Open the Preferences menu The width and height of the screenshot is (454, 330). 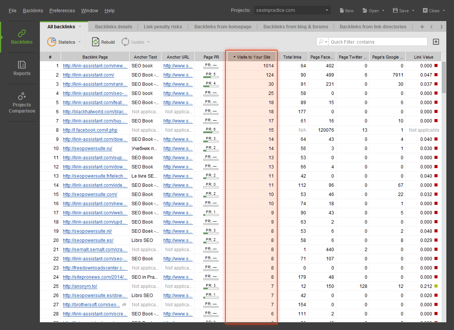(62, 10)
